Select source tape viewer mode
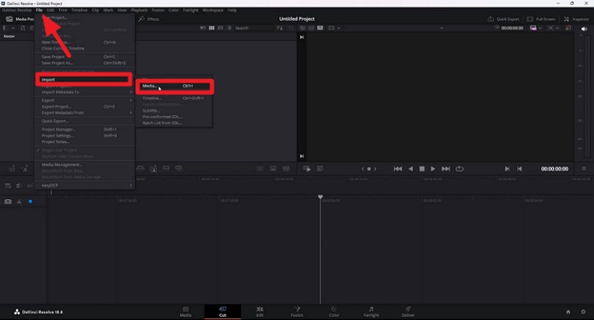Image resolution: width=594 pixels, height=320 pixels. [x=311, y=28]
